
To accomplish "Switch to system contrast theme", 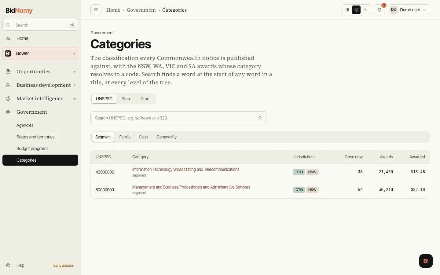I will coord(347,10).
